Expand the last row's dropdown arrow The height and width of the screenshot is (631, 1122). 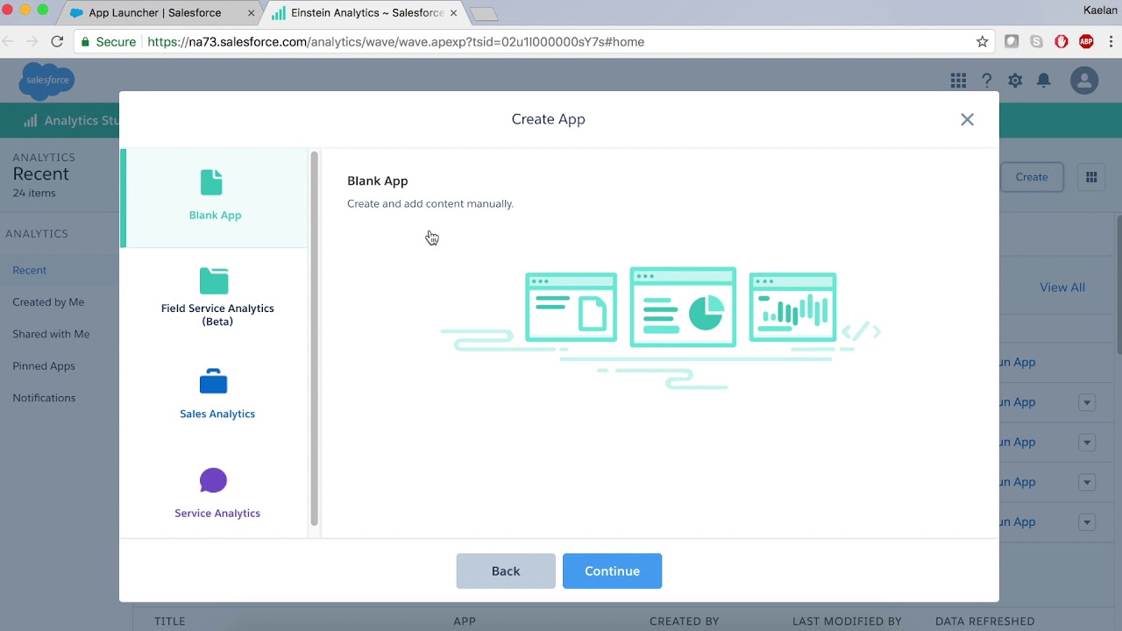[1087, 522]
